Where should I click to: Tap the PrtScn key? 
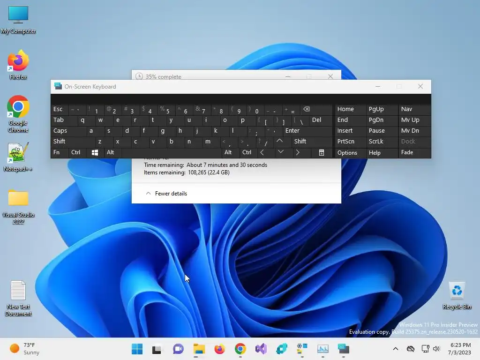click(x=350, y=142)
